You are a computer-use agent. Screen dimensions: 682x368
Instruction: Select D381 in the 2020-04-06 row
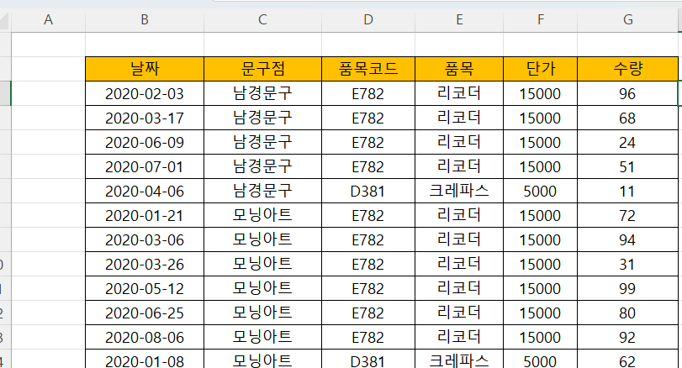coord(368,191)
